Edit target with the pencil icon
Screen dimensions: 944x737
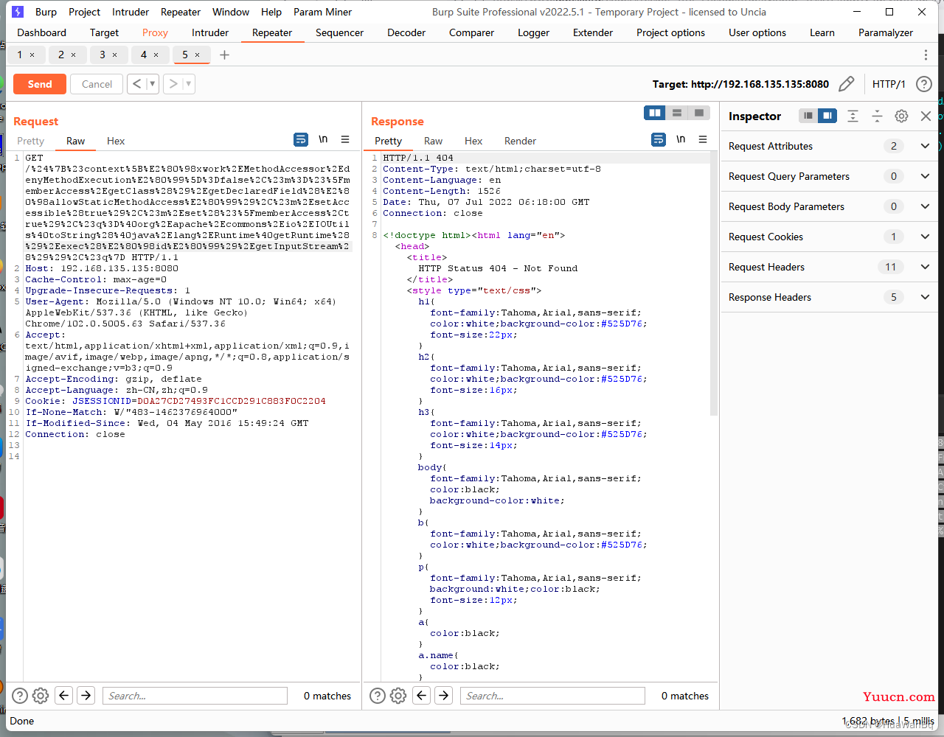coord(847,84)
